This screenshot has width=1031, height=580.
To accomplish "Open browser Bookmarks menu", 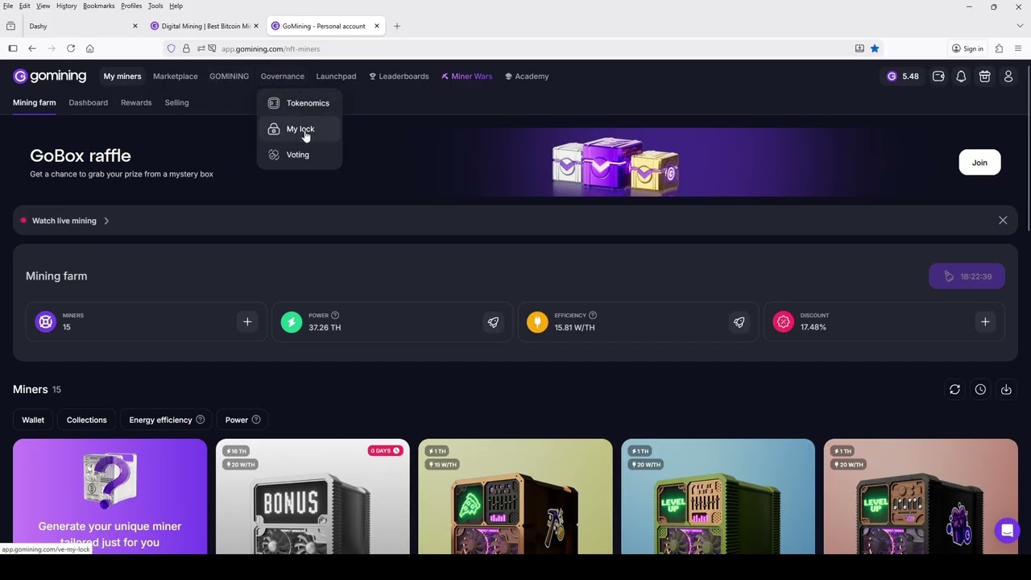I will [99, 6].
